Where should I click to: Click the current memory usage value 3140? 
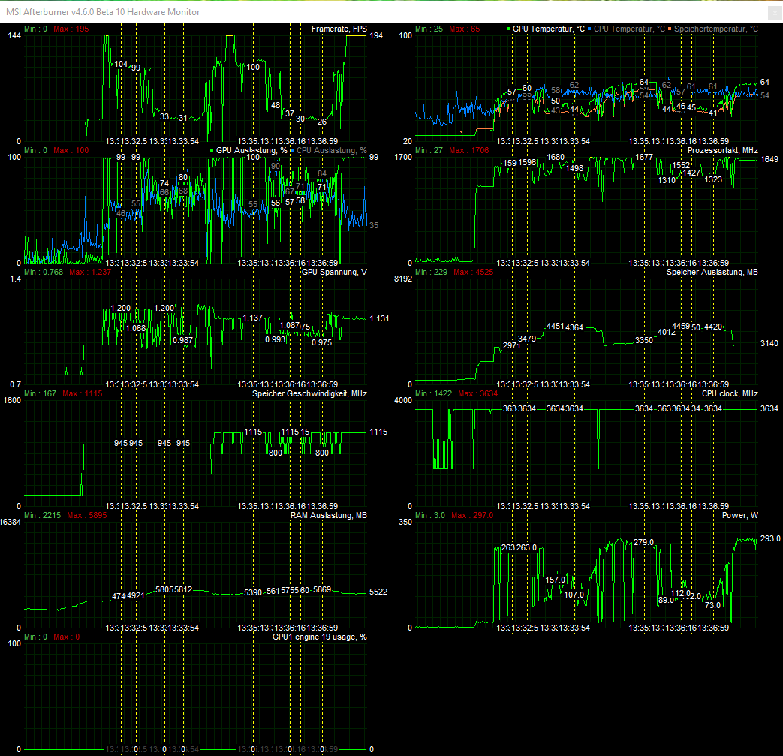point(769,344)
